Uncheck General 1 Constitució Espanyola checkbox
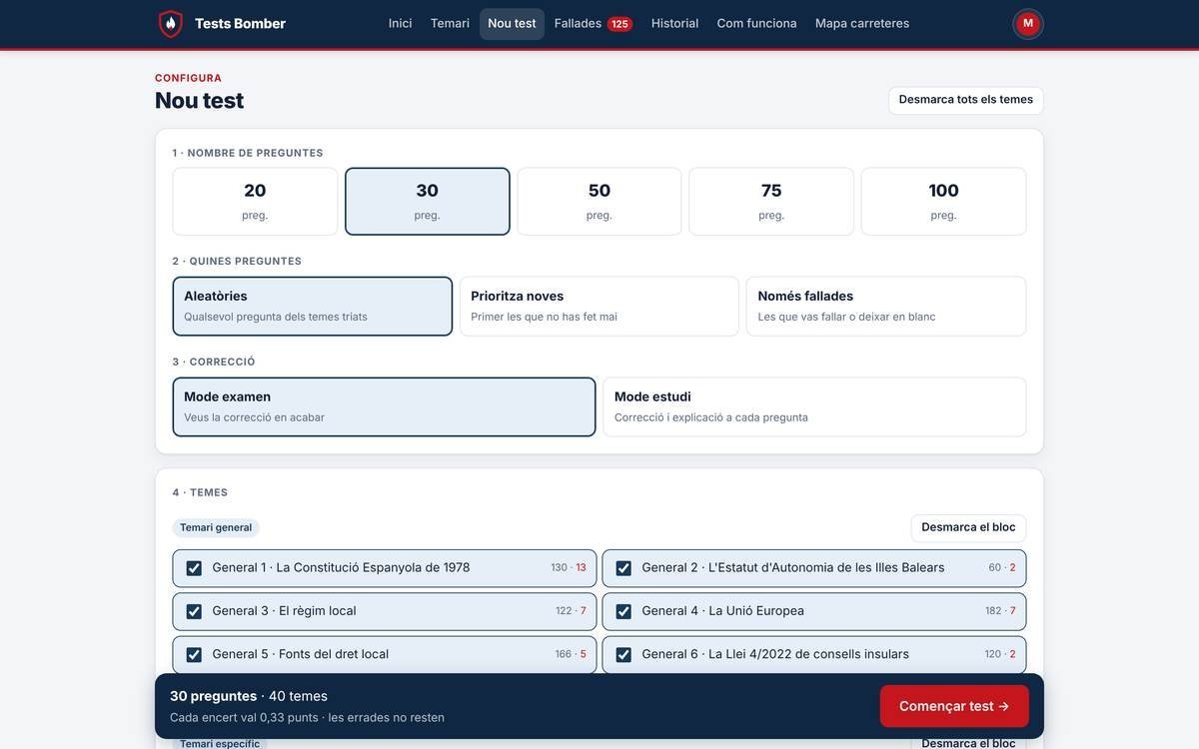 tap(194, 568)
